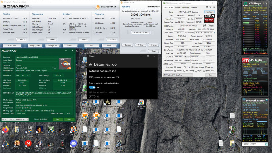Click the Close button in AIDA64 CPUID
272x153 pixels.
69,119
